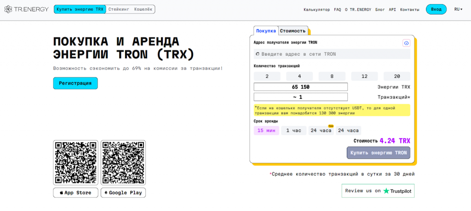Choose 4 transactions preset

[x=299, y=76]
